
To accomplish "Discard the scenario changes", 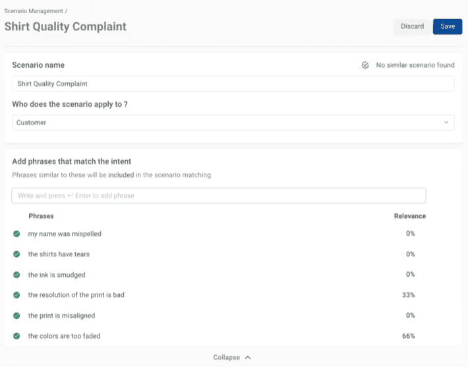I will pyautogui.click(x=412, y=26).
